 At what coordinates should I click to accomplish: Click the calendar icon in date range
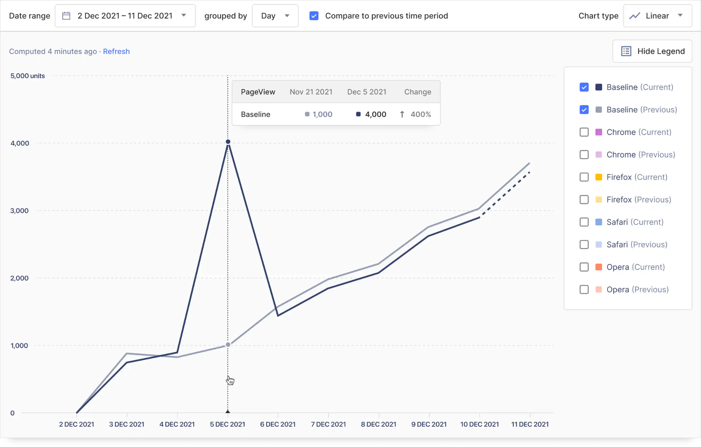click(x=66, y=16)
